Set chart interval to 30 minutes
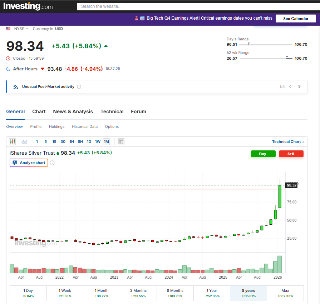This screenshot has height=304, width=320. click(63, 141)
